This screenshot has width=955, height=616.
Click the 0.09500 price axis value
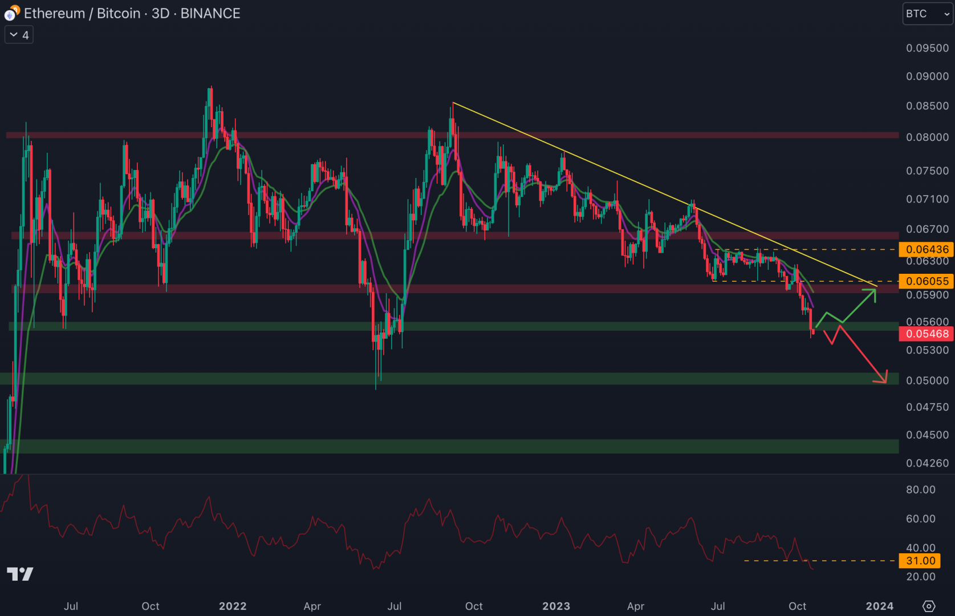pyautogui.click(x=927, y=48)
